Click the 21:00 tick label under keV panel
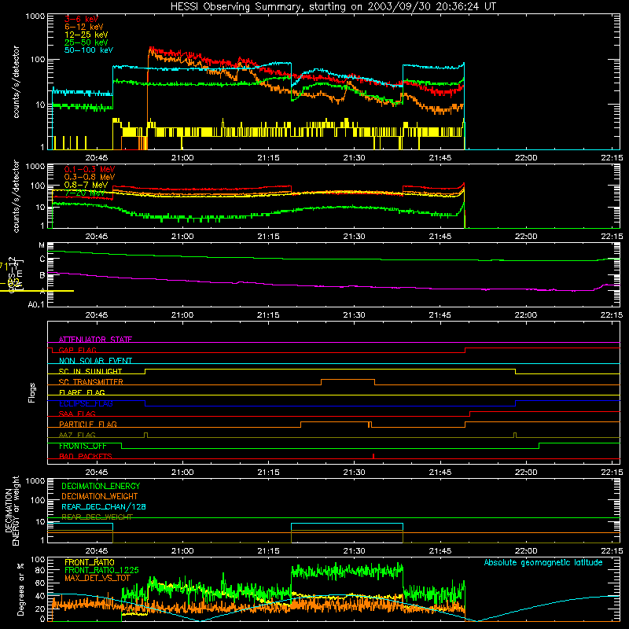 point(182,158)
